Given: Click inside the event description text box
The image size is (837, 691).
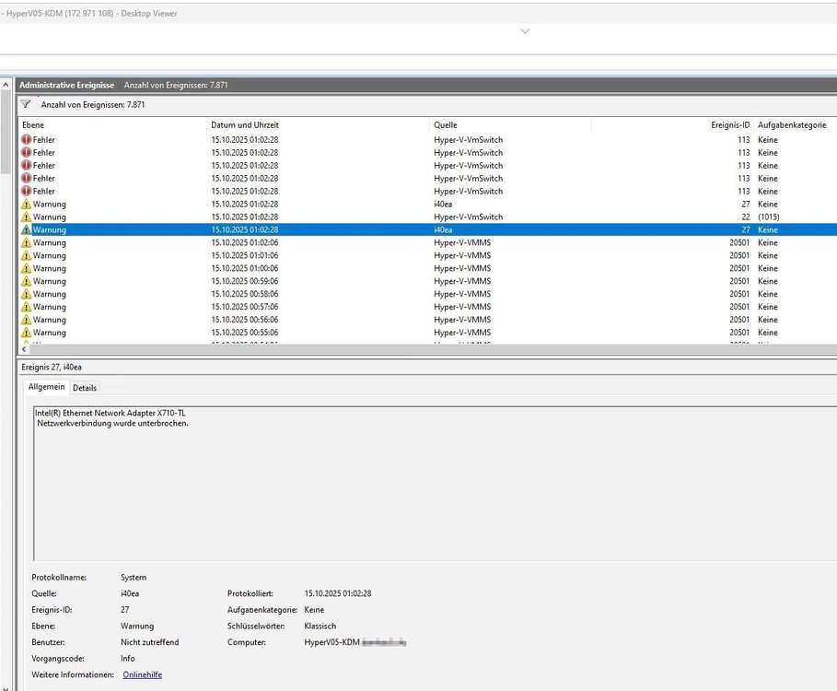Looking at the screenshot, I should 368,488.
